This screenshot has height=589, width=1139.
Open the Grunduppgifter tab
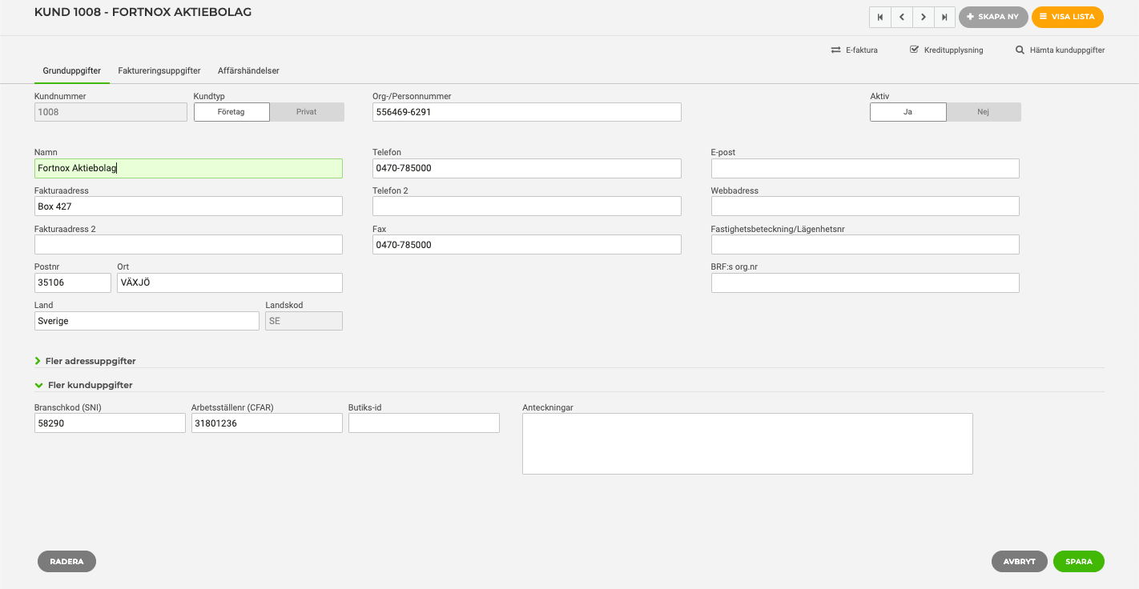click(72, 70)
